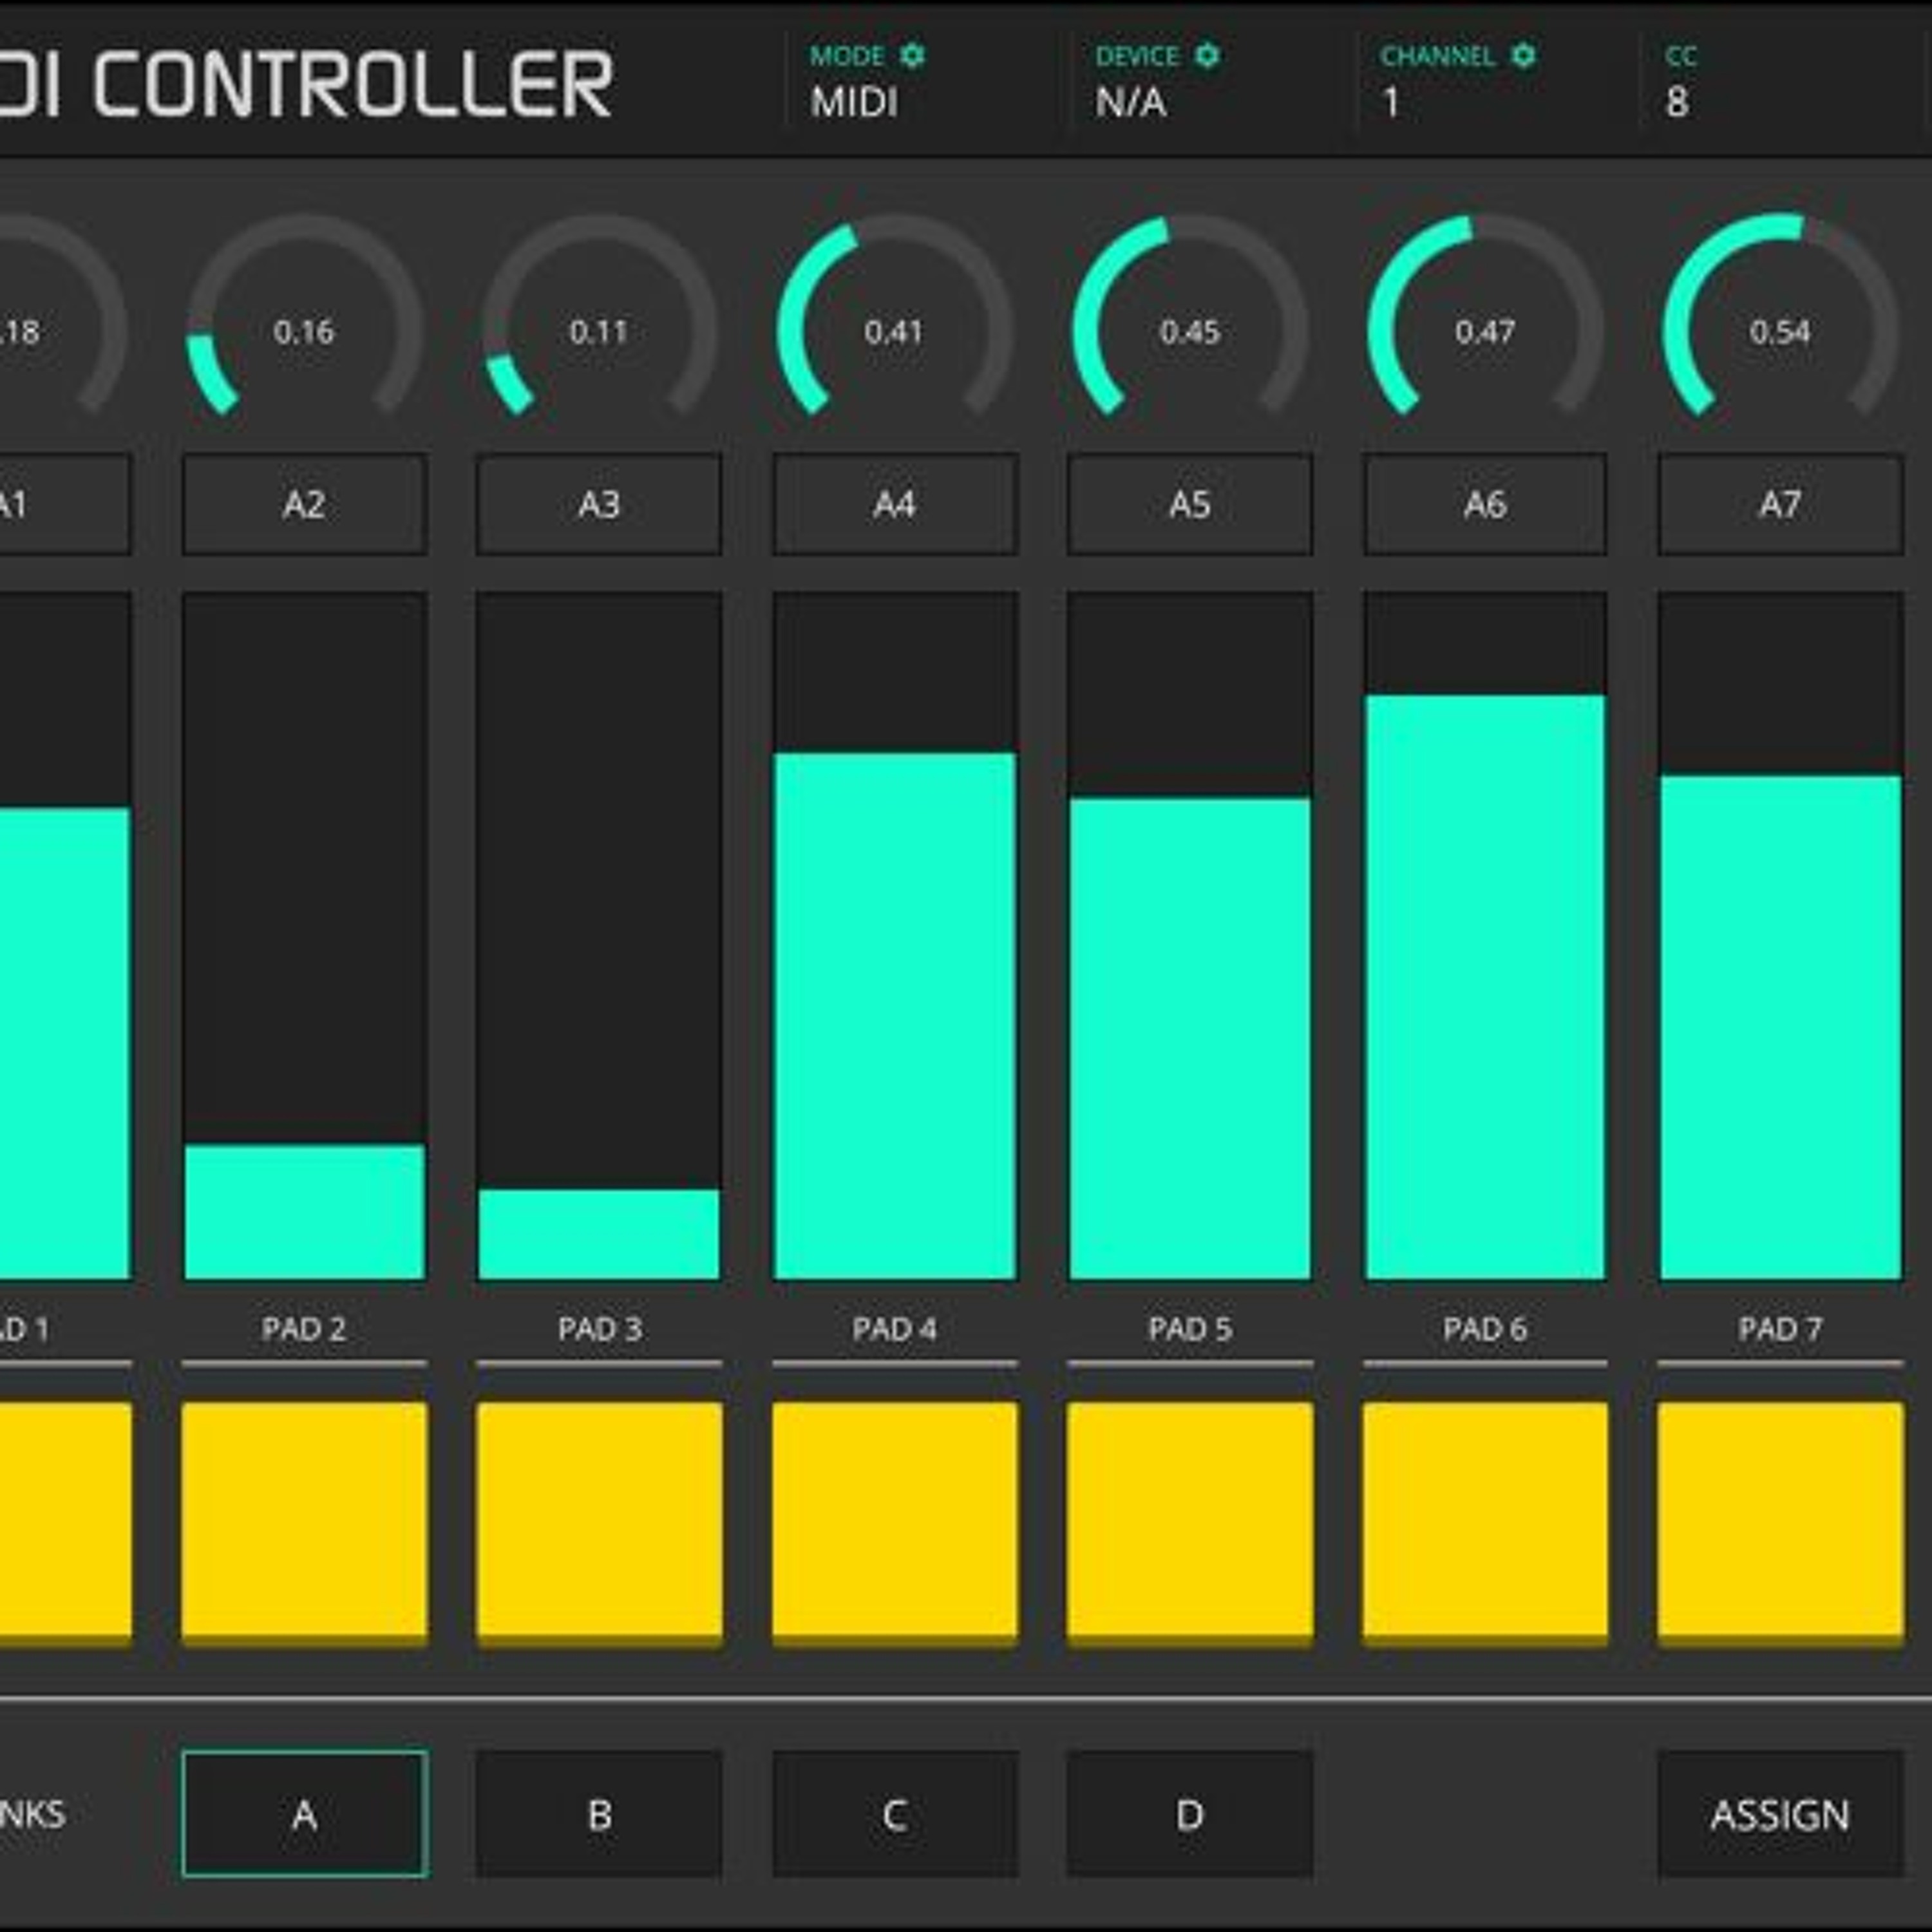This screenshot has width=1932, height=1932.
Task: Click the fader above PAD 7
Action: (1780, 936)
